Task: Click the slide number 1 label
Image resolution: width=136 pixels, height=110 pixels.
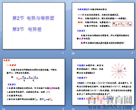Action: pyautogui.click(x=63, y=53)
